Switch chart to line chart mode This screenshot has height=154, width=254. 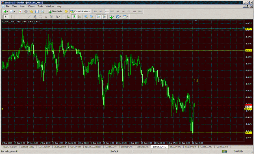(80, 17)
